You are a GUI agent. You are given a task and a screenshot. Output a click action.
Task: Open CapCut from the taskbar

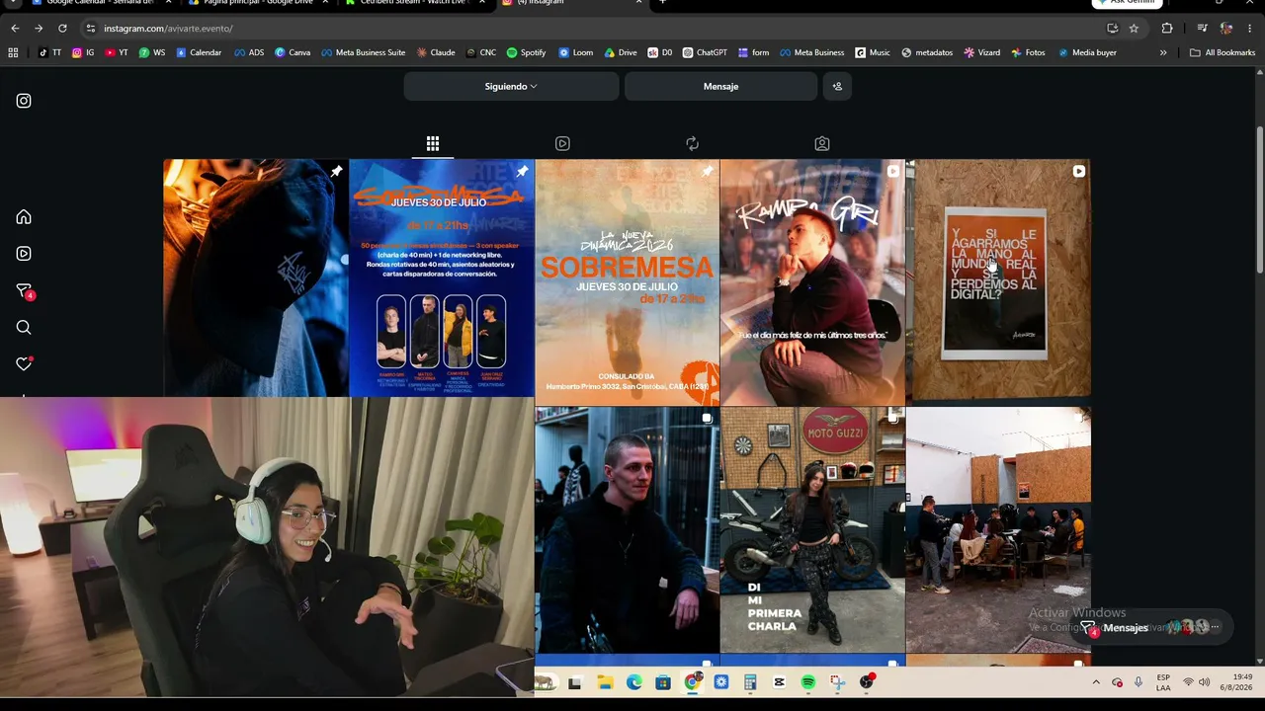point(779,682)
